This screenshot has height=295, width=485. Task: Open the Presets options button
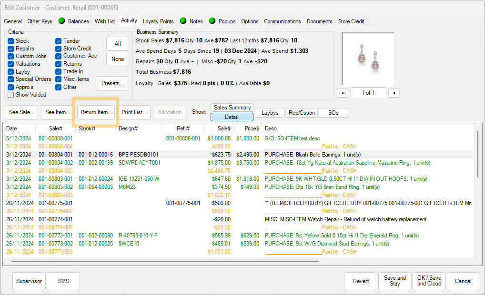[x=112, y=83]
